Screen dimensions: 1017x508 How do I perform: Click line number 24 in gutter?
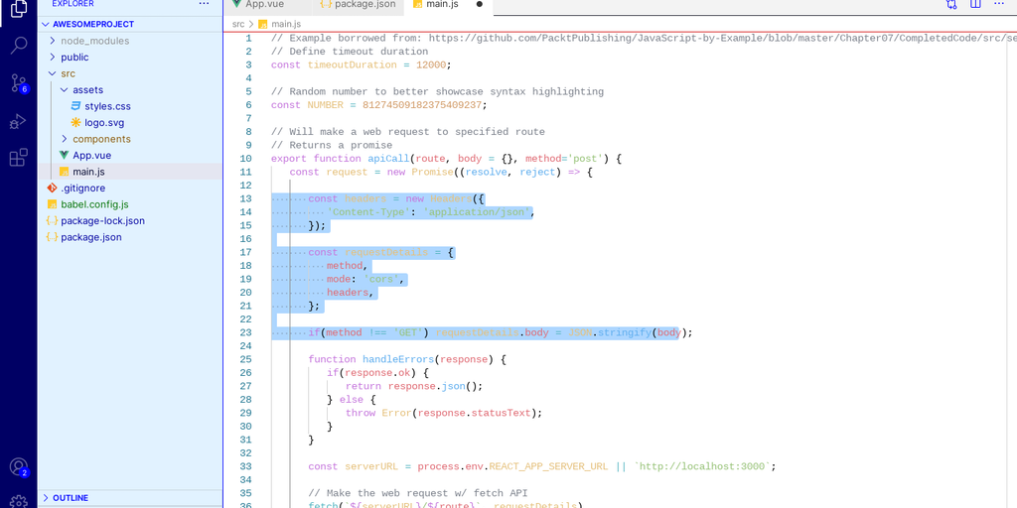click(245, 346)
